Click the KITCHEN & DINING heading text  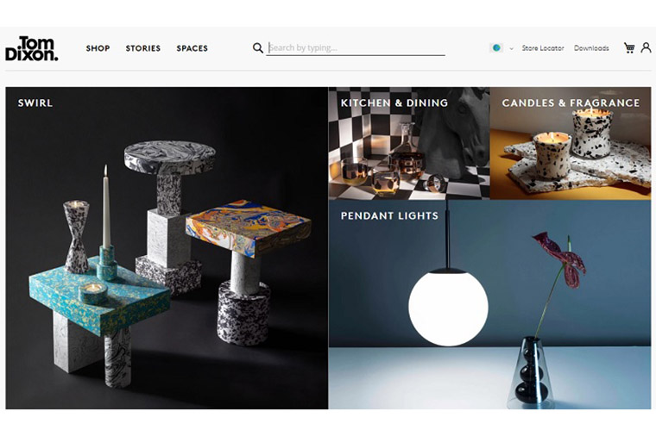(x=394, y=103)
